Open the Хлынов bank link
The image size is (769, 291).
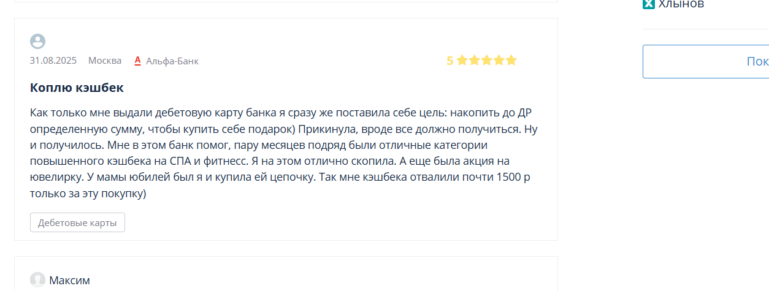pyautogui.click(x=681, y=4)
